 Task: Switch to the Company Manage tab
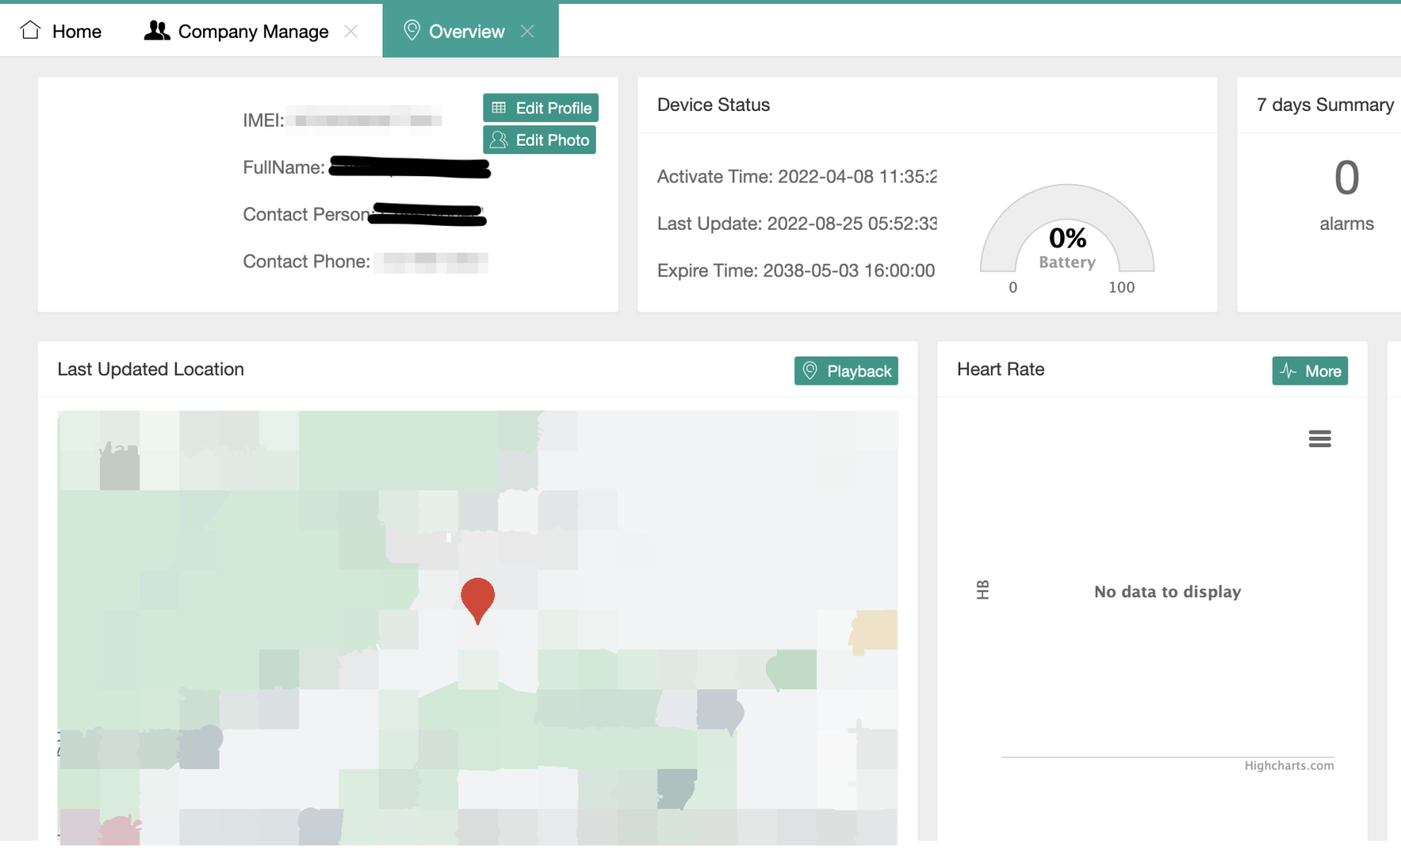coord(253,31)
